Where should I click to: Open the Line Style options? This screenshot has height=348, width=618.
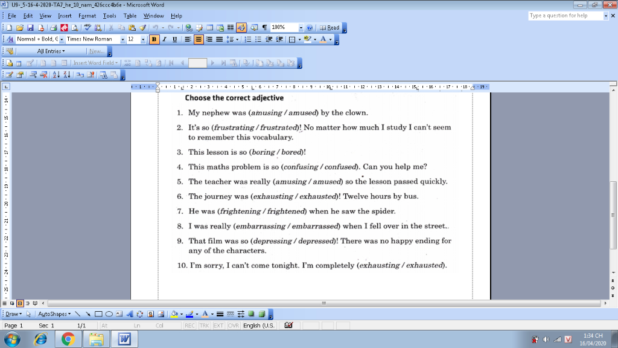coord(220,314)
